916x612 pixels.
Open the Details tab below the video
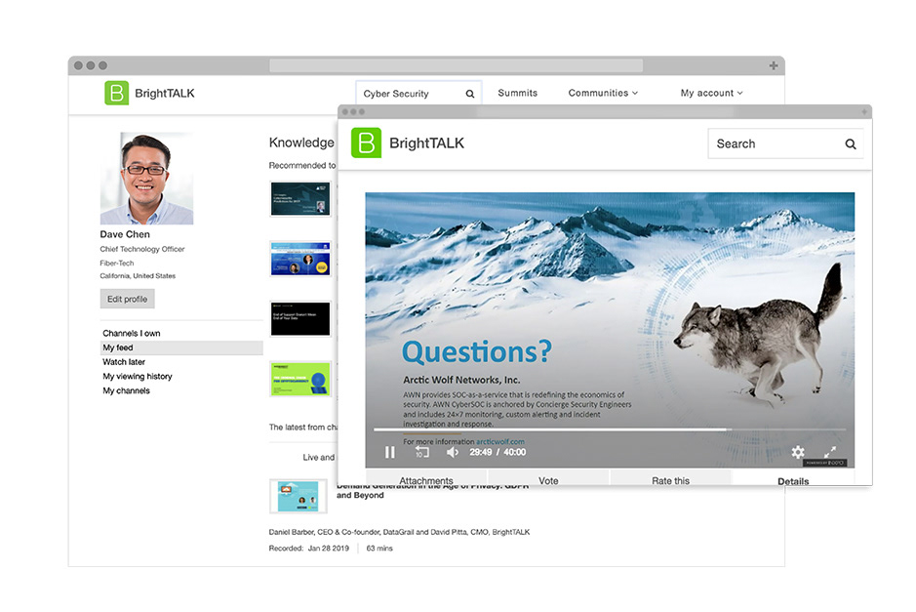793,480
